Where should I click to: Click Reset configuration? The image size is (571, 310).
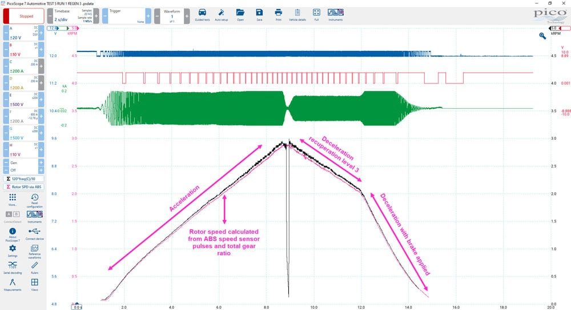[35, 201]
